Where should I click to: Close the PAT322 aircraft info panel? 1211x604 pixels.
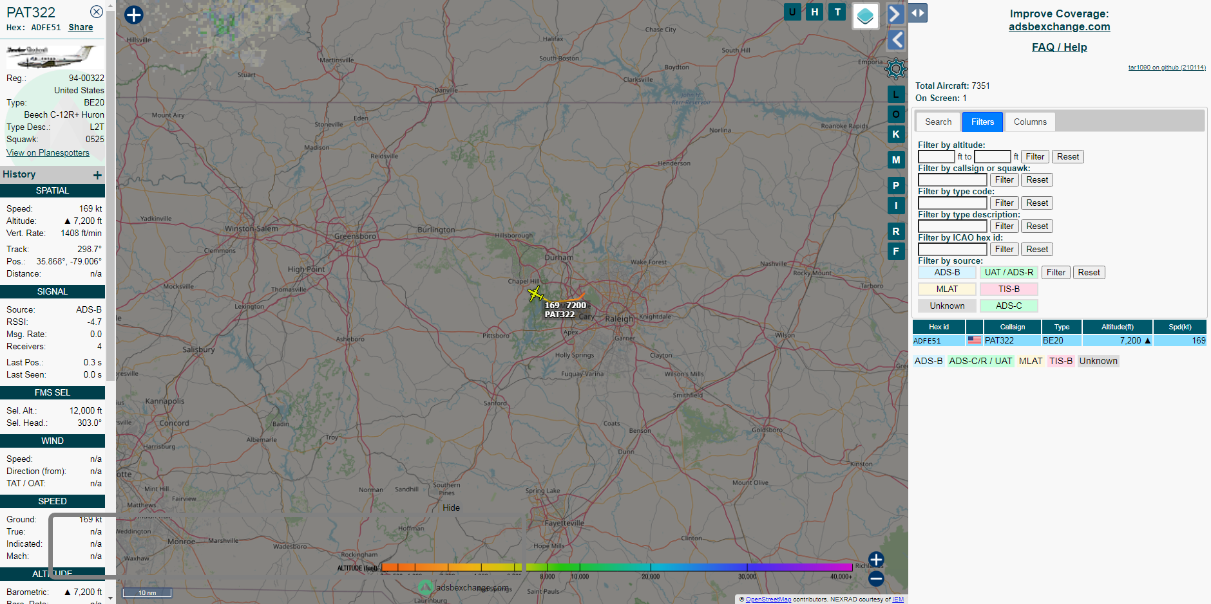point(96,12)
